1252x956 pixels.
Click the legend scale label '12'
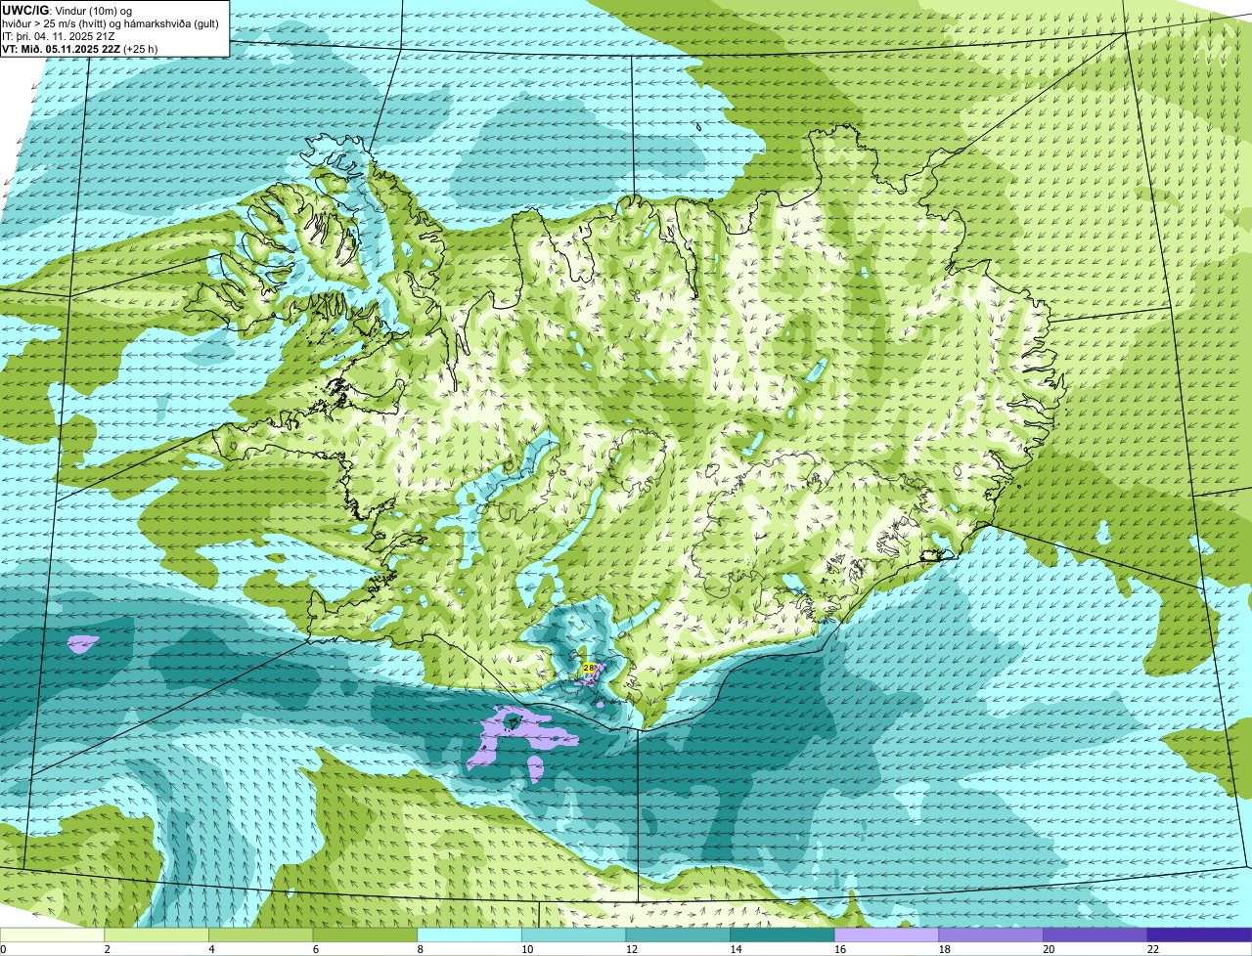point(631,949)
